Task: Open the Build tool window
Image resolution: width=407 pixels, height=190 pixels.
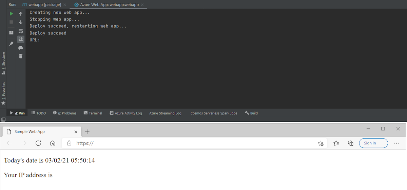Action: coord(251,113)
